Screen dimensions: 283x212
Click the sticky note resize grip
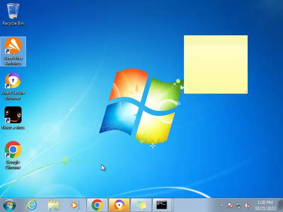point(246,92)
